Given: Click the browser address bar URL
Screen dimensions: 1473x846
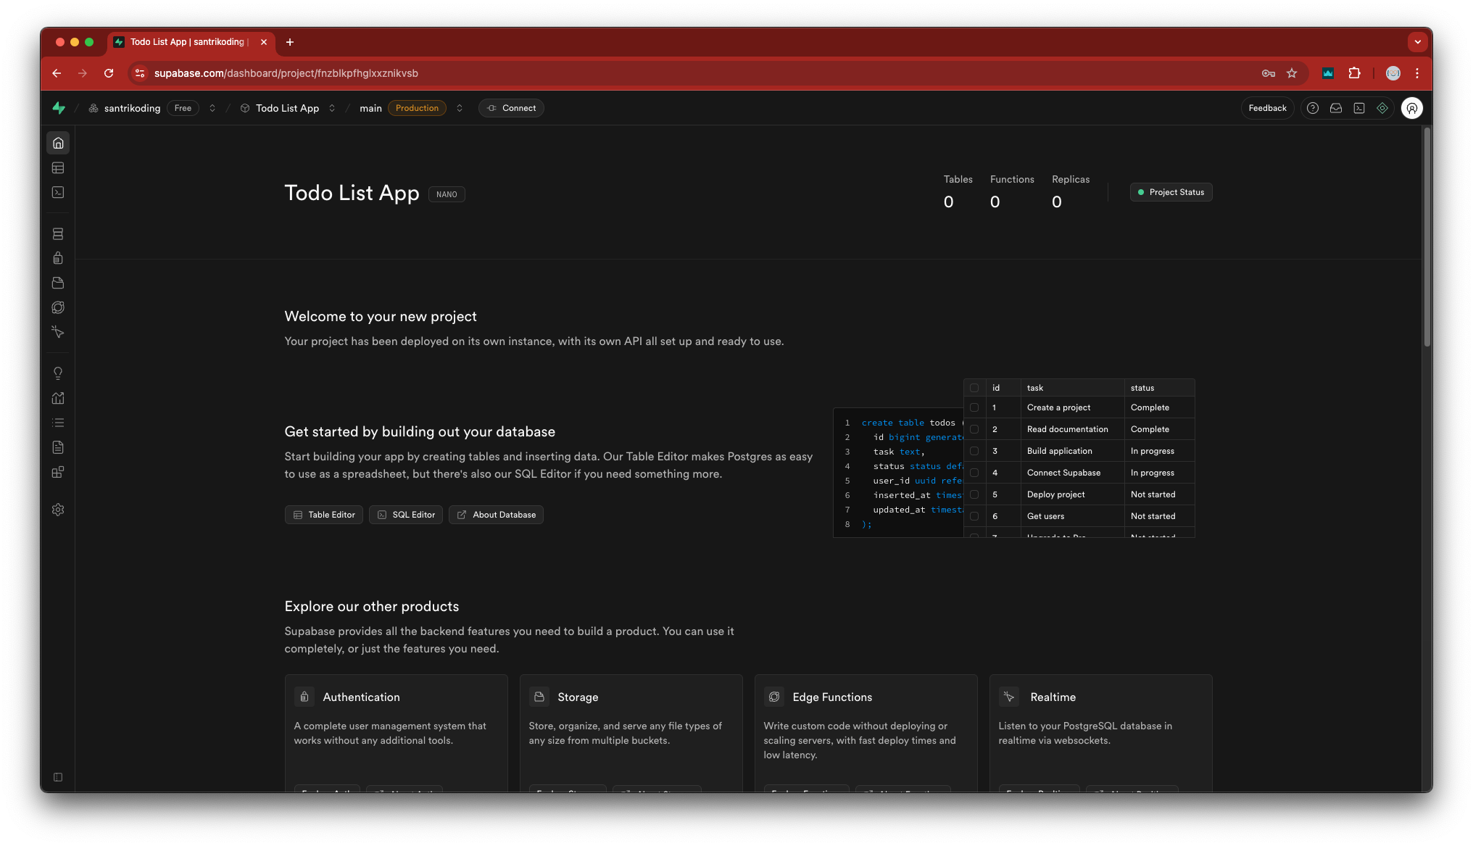Looking at the screenshot, I should pyautogui.click(x=286, y=73).
